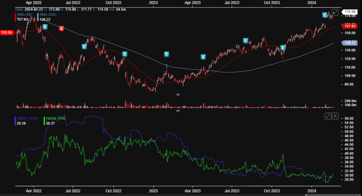Click the E earnings marker between Oct 2023 and 2024
Viewport: 362px width, 196px height.
pos(283,48)
